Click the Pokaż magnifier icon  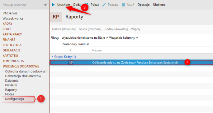point(87,5)
